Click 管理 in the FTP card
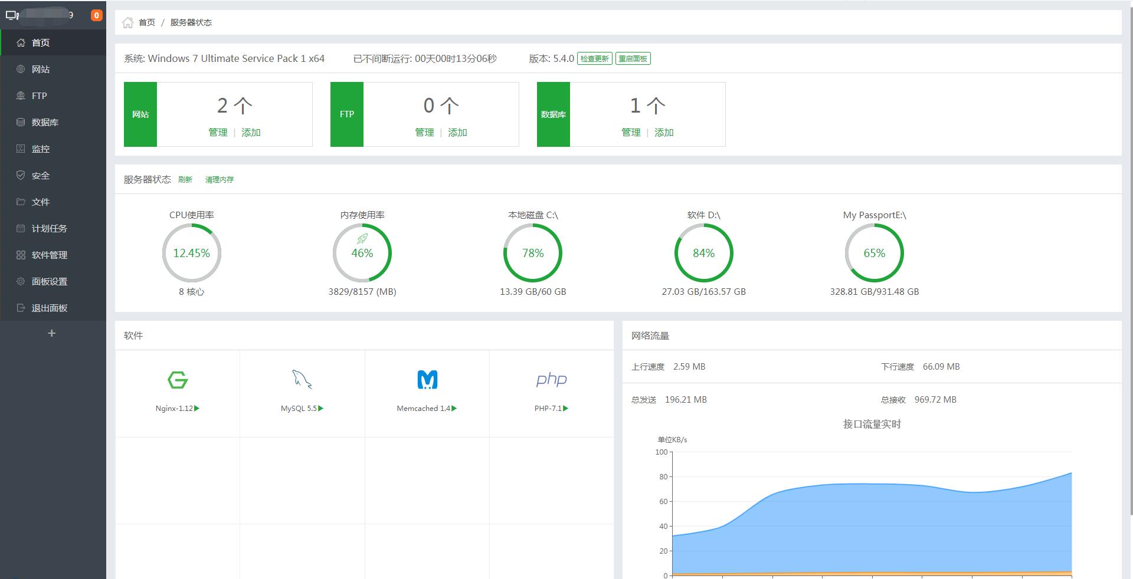Screen dimensions: 1133x579 [x=424, y=132]
